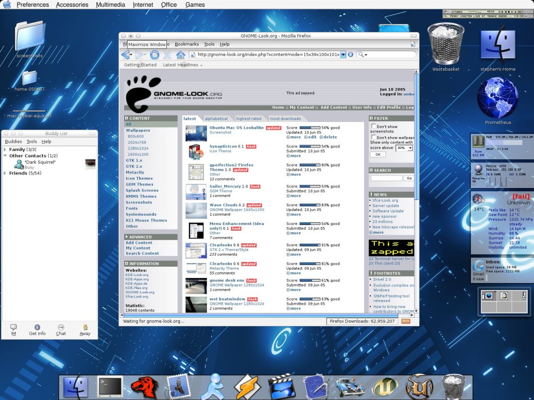The height and width of the screenshot is (400, 534).
Task: Click the IM button in Buddy List
Action: tap(14, 330)
